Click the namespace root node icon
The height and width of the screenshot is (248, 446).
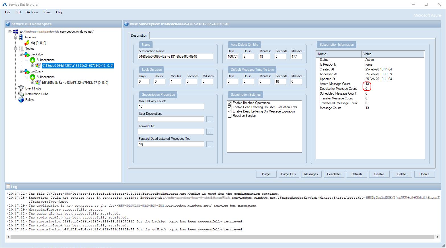[16, 32]
